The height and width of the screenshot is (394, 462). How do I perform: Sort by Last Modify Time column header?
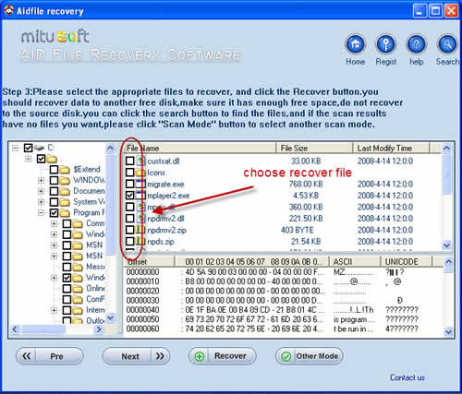[x=391, y=148]
